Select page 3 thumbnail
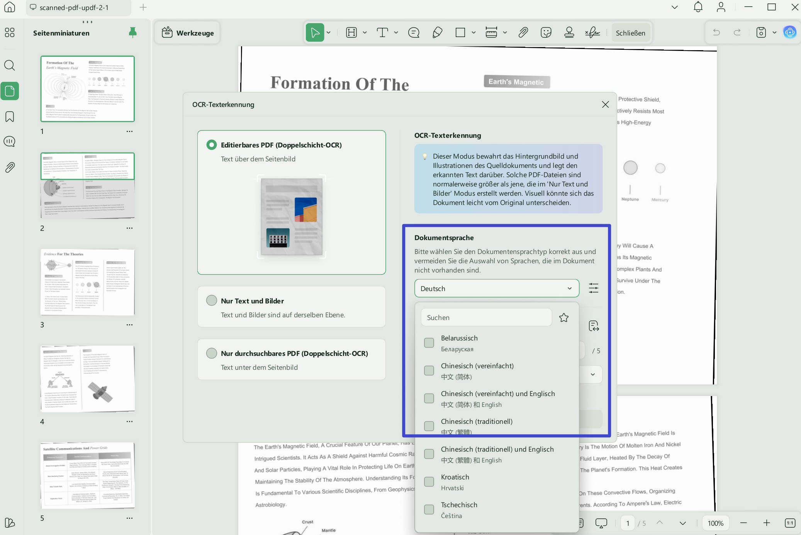 click(88, 282)
